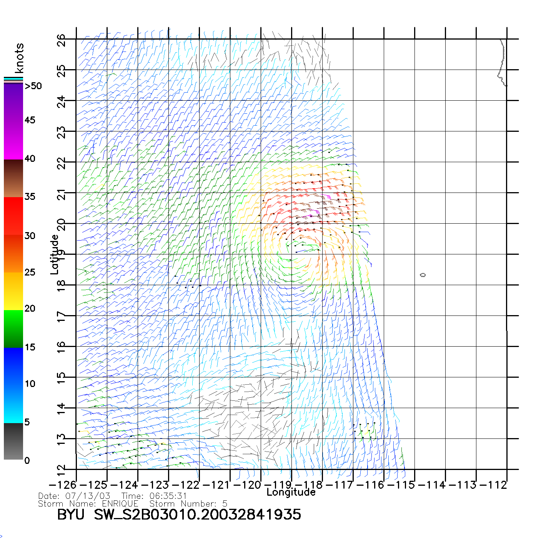This screenshot has height=538, width=546.
Task: Click the BYU SW_S2B03010 file title
Action: [179, 515]
